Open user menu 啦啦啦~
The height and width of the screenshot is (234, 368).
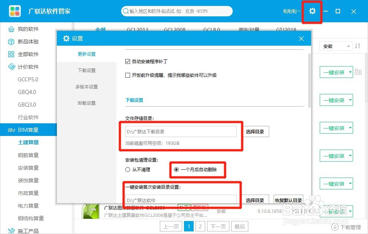[x=292, y=11]
